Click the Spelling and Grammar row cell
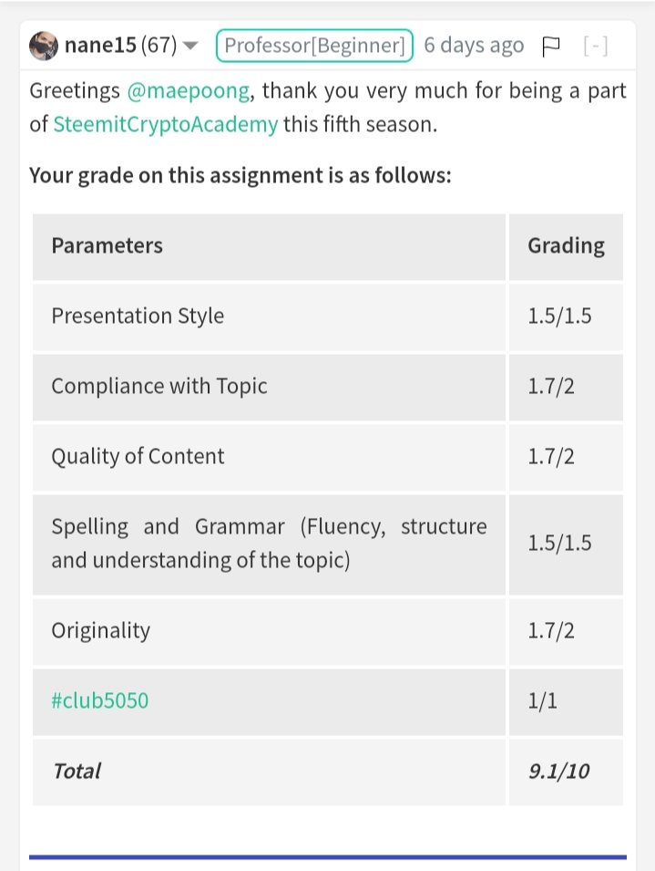 (x=269, y=544)
